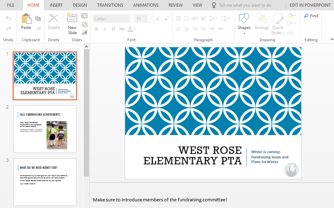Screen dimensions: 334x208
Task: Open the font size dropdown
Action: tap(150, 19)
